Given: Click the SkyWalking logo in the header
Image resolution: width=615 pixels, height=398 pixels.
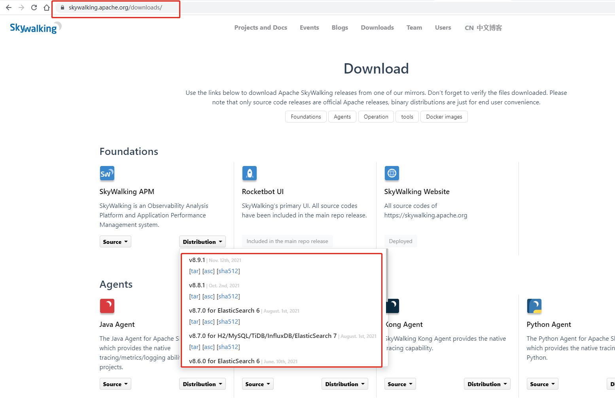Looking at the screenshot, I should click(x=36, y=28).
